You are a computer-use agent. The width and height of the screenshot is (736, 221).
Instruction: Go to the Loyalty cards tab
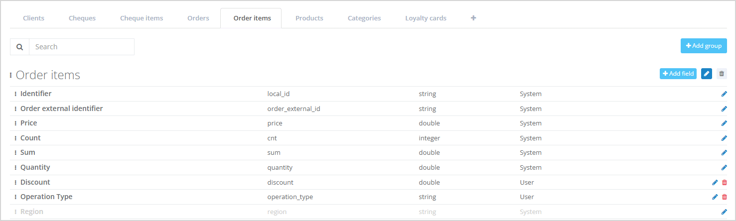pos(426,18)
